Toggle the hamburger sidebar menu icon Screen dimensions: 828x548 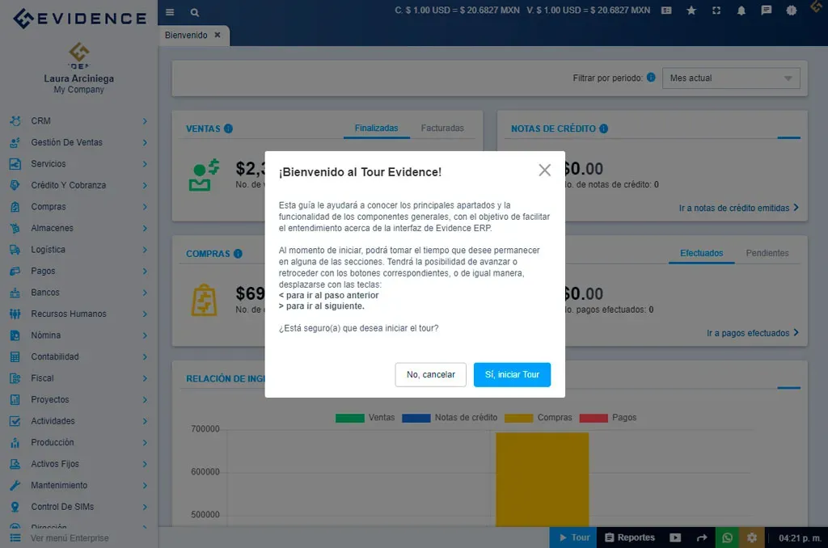[x=170, y=12]
